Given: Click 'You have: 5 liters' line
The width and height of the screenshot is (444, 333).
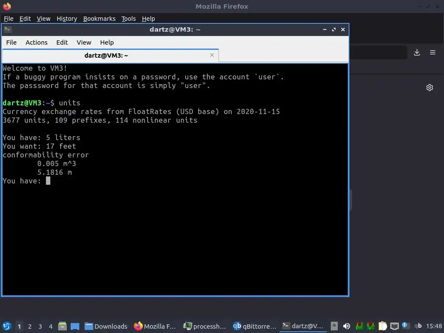Looking at the screenshot, I should [41, 137].
